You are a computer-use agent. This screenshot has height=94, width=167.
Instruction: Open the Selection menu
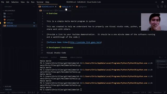click(15, 2)
